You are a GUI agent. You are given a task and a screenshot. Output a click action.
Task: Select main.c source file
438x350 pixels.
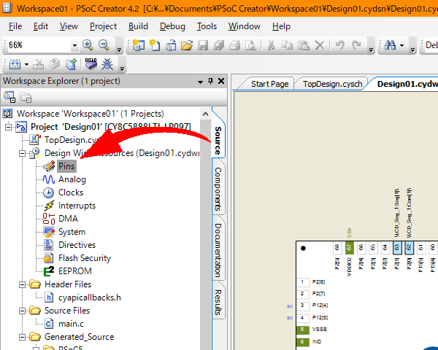pos(71,324)
